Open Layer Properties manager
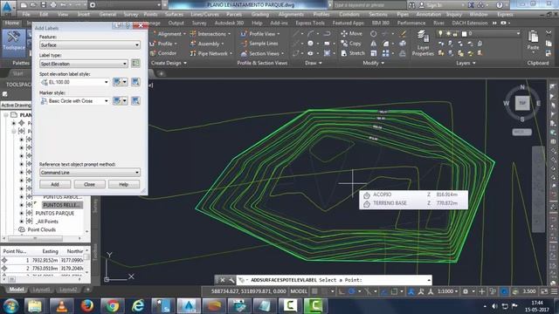Viewport: 559px width, 314px height. point(423,43)
